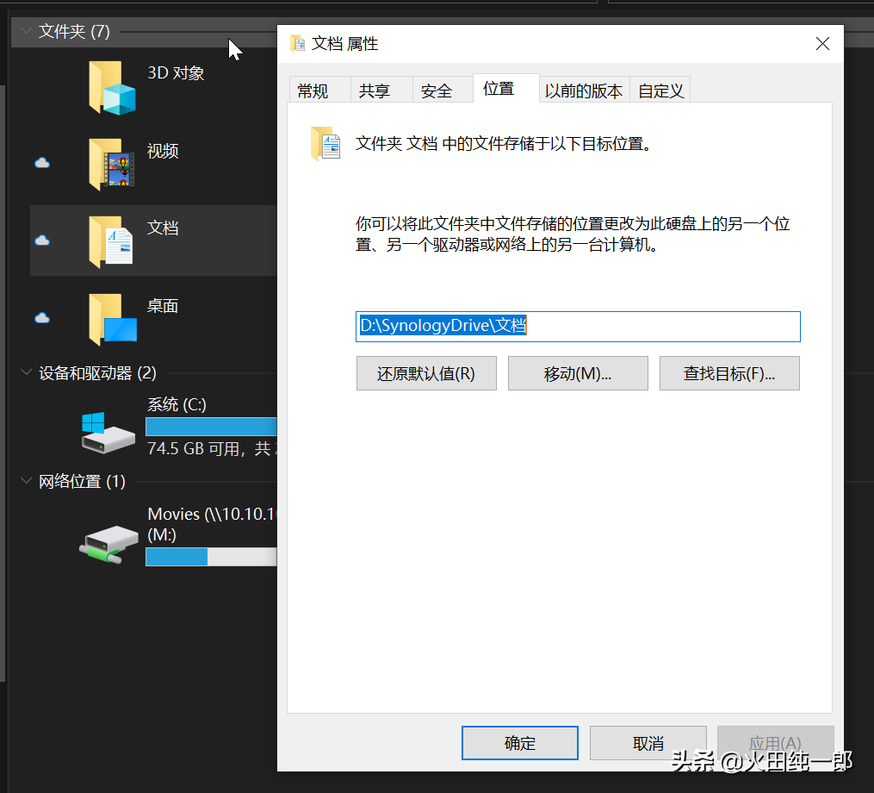Image resolution: width=874 pixels, height=793 pixels.
Task: Click the 文档 folder label
Action: coord(163,228)
